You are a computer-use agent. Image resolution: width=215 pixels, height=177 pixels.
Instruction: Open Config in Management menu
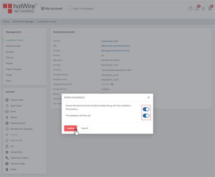tap(9, 75)
